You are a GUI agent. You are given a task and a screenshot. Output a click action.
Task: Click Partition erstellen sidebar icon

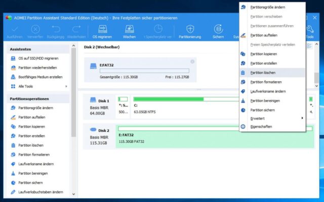(13, 136)
